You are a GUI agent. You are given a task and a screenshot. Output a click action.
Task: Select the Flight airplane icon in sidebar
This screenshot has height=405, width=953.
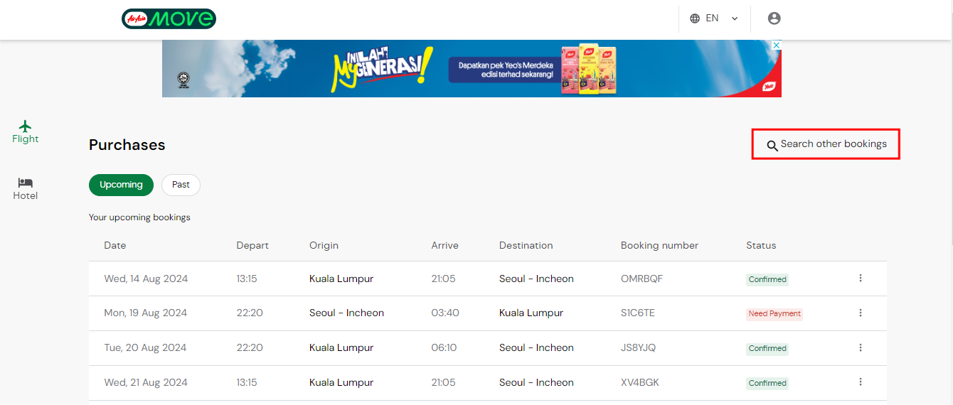[x=26, y=126]
